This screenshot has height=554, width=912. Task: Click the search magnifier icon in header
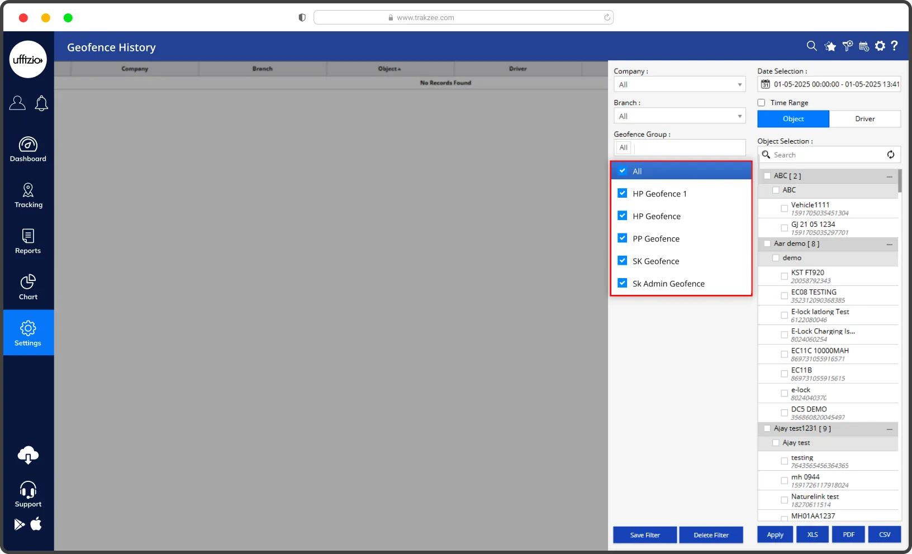[811, 46]
